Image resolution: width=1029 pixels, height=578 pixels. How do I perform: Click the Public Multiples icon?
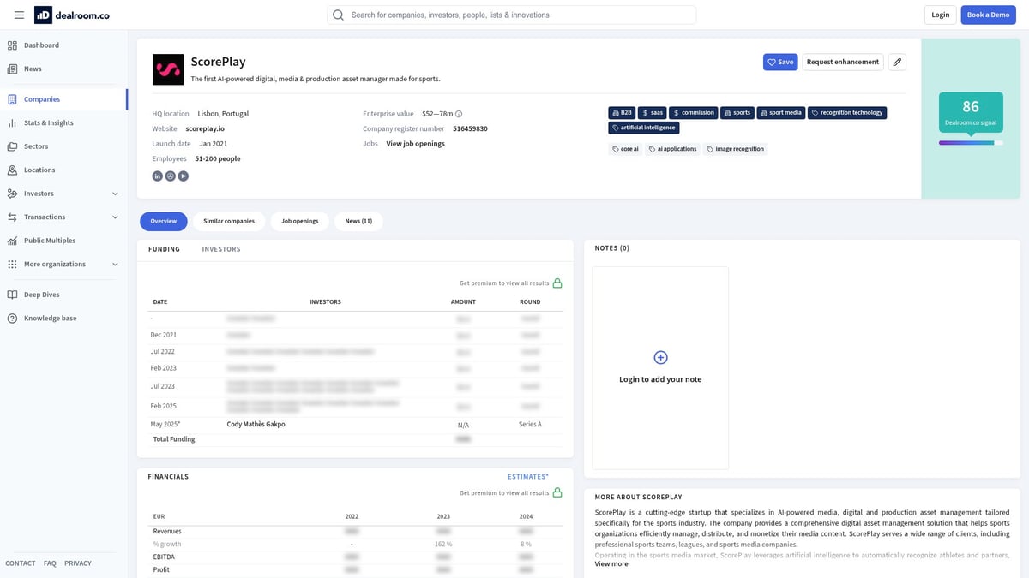(x=12, y=241)
